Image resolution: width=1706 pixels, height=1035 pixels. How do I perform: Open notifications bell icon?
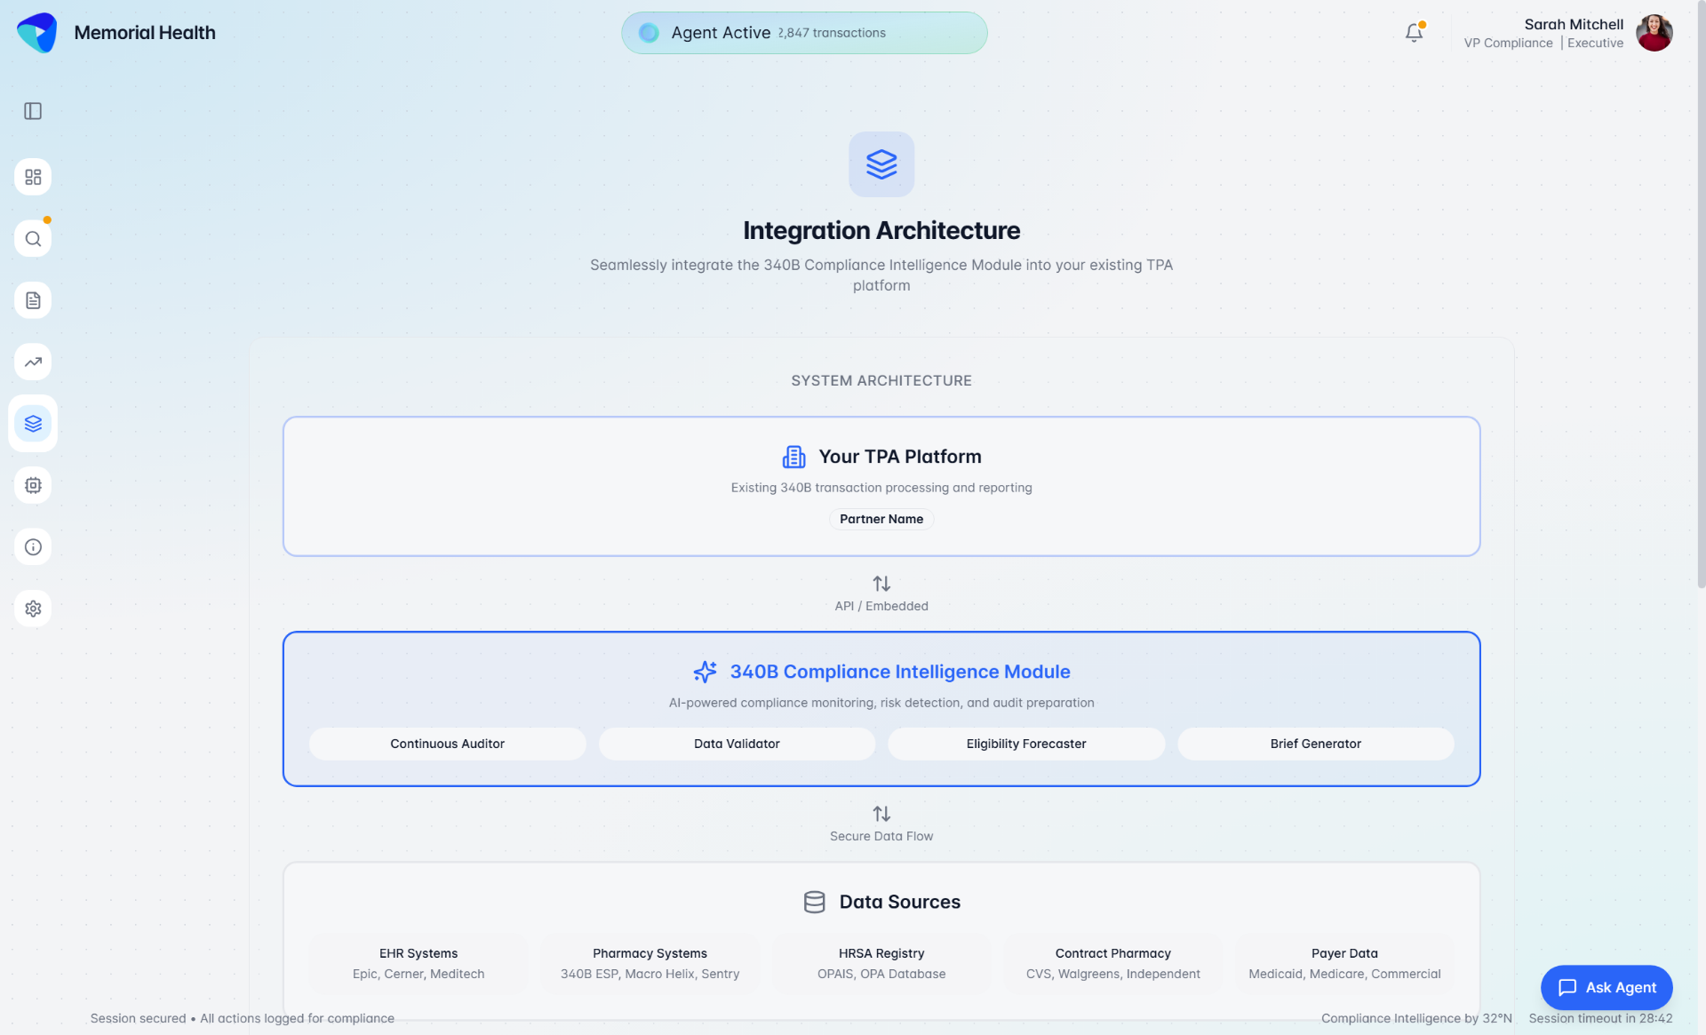tap(1414, 33)
